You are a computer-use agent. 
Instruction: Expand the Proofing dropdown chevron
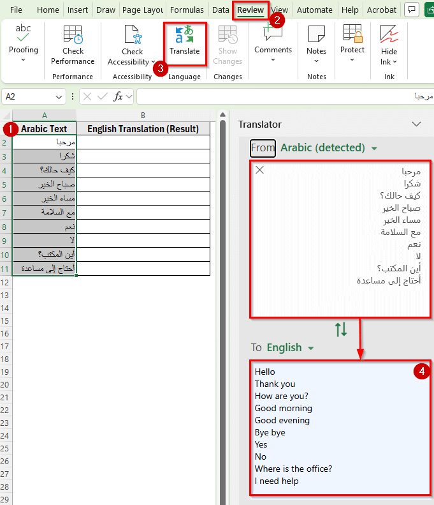tap(23, 60)
